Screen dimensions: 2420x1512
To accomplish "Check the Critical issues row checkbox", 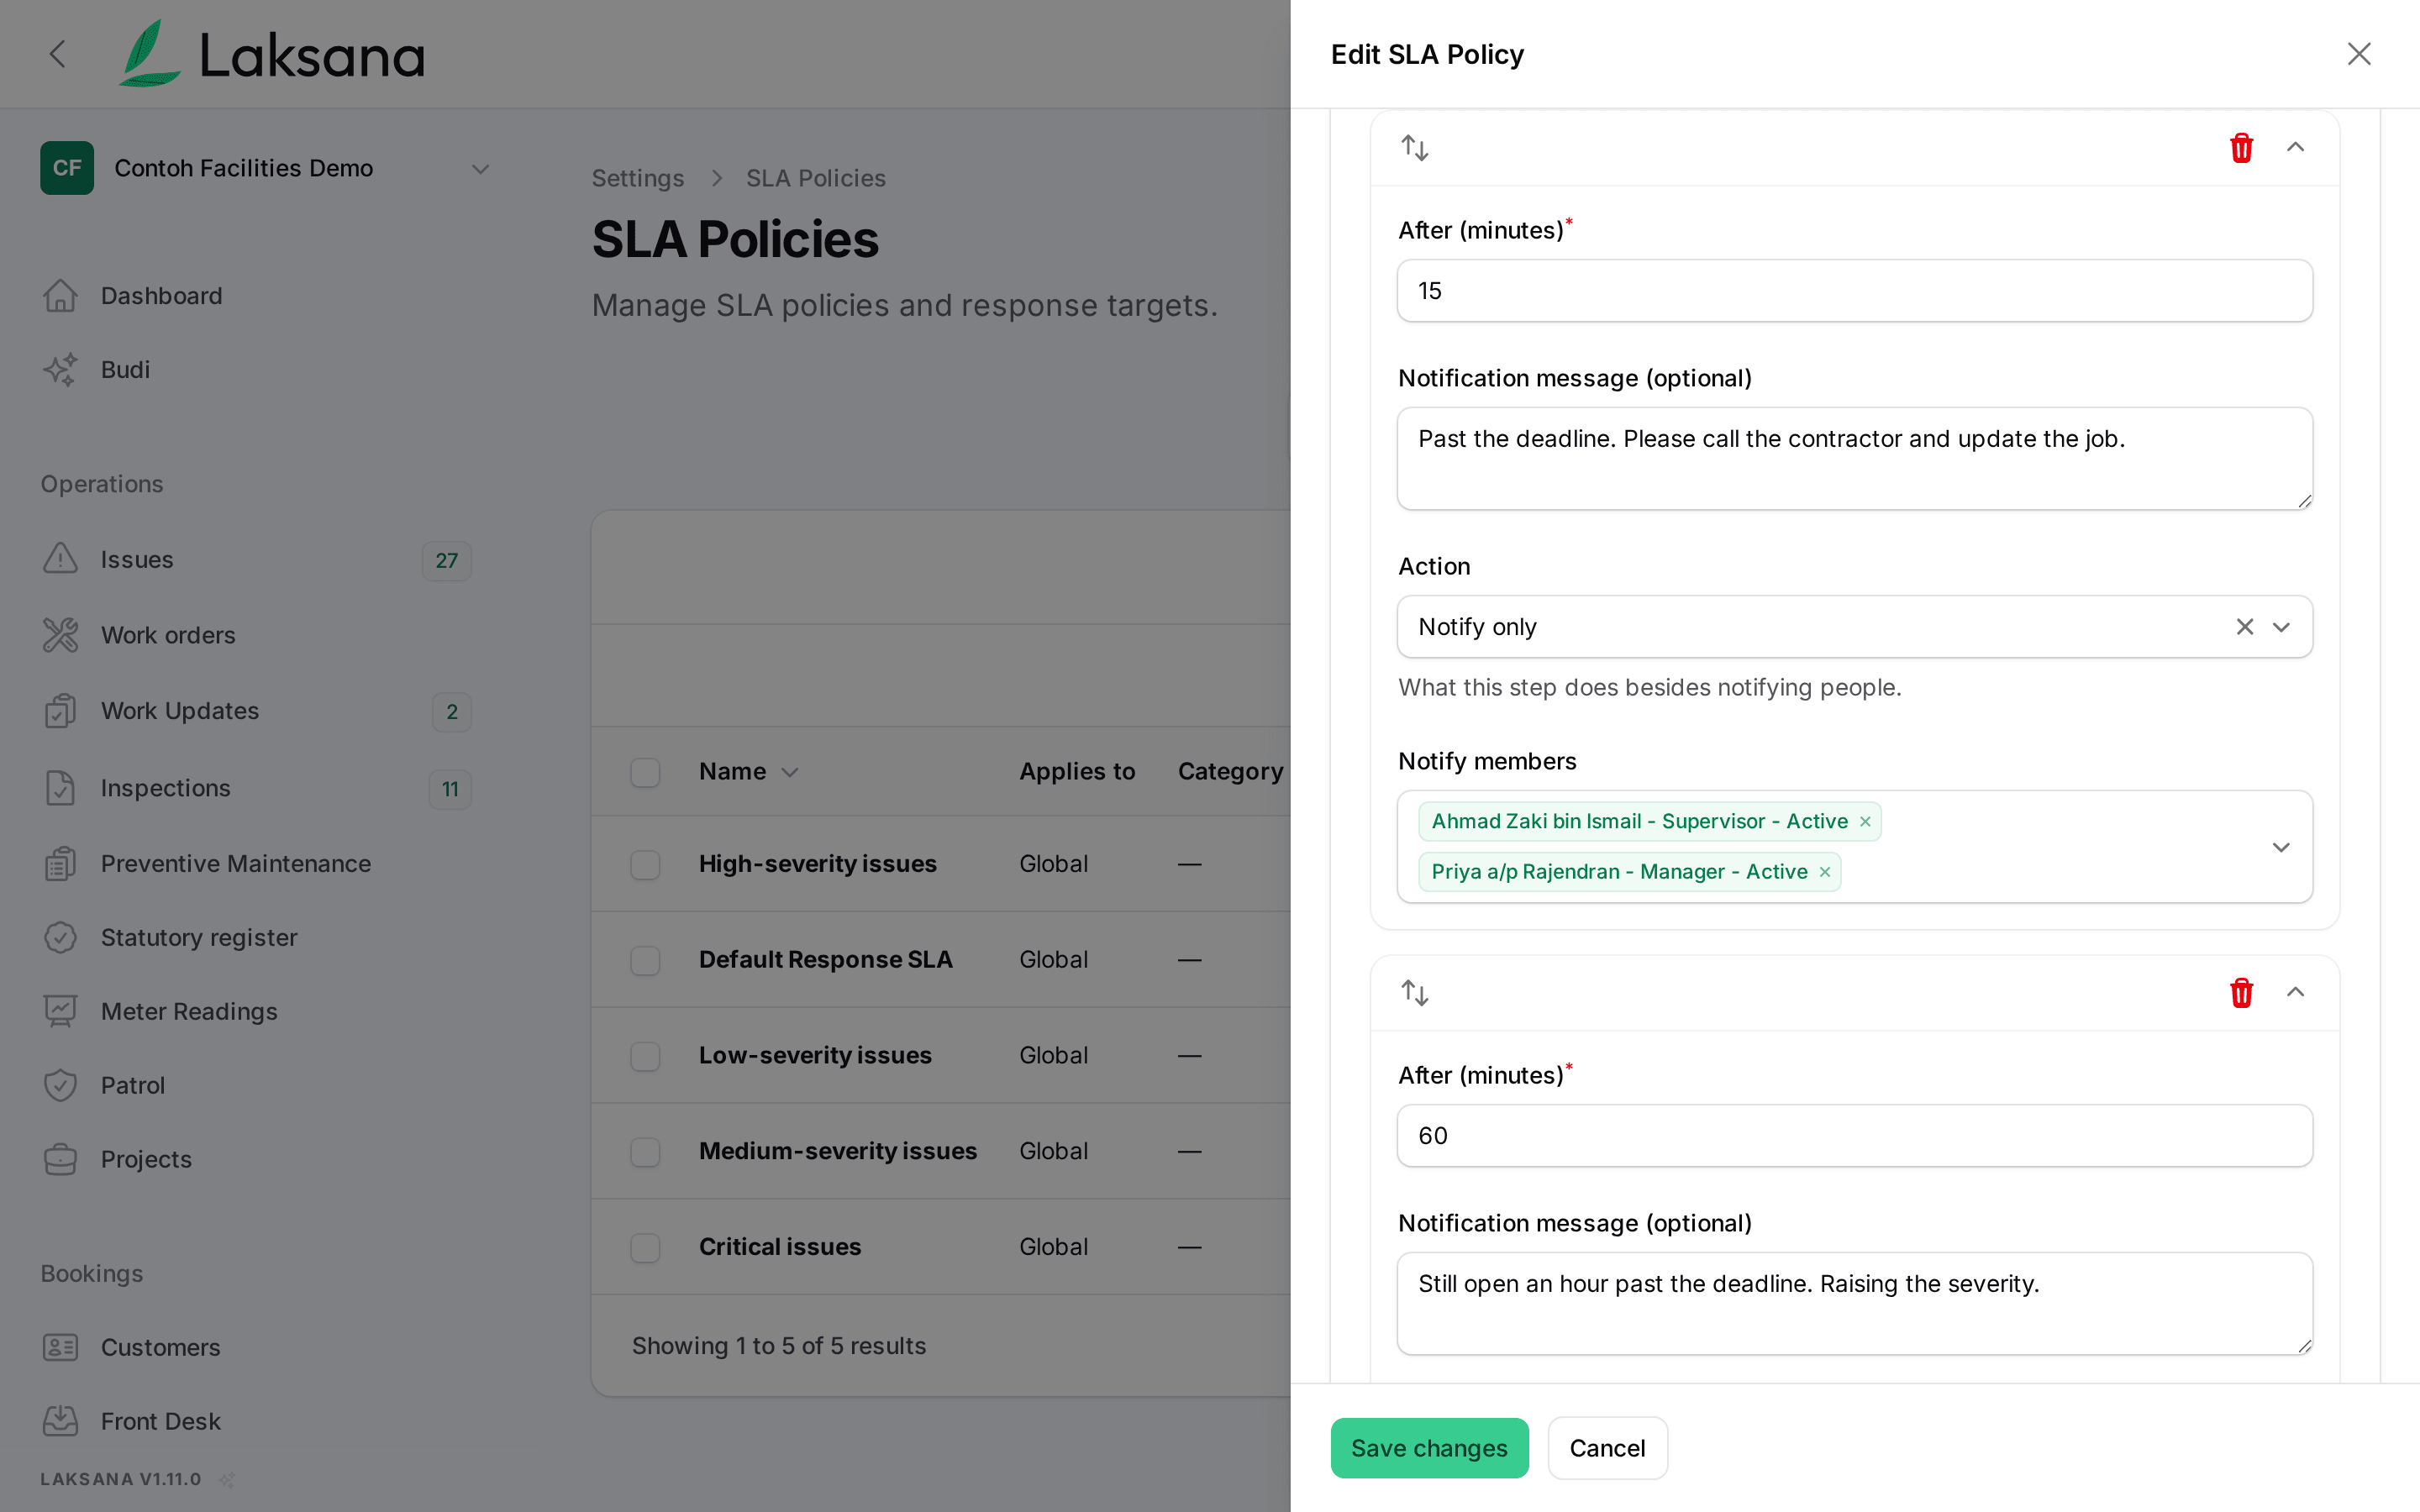I will click(645, 1248).
